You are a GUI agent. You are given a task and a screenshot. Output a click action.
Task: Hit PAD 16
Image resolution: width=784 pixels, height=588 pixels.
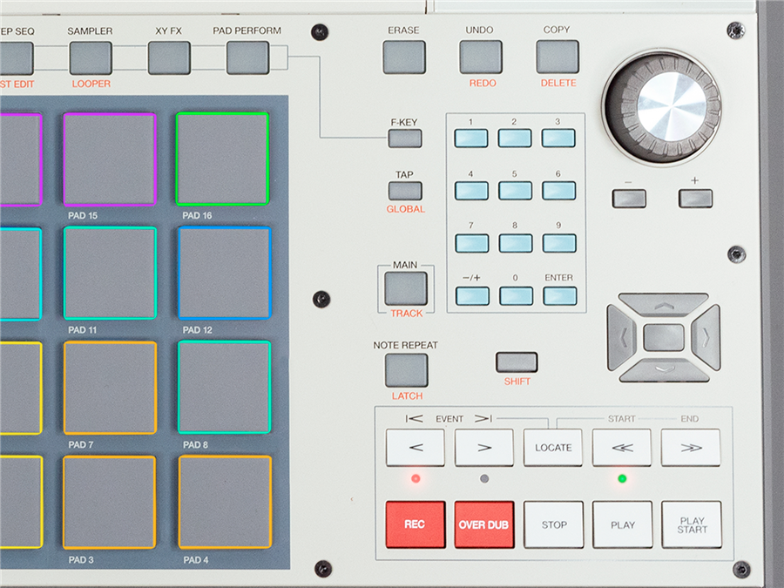pos(222,157)
